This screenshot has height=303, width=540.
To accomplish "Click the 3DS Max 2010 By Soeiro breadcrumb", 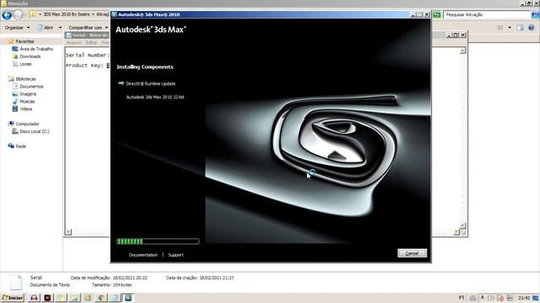I will pos(66,14).
